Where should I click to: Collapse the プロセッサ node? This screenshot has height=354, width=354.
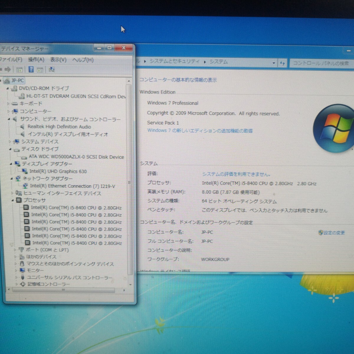tap(13, 201)
